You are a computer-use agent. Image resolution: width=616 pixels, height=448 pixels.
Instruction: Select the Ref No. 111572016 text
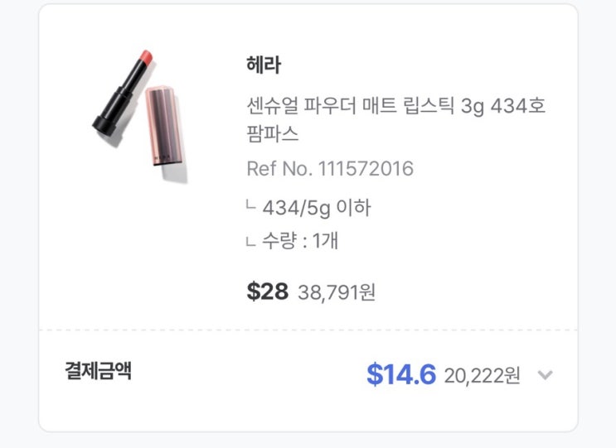point(329,169)
